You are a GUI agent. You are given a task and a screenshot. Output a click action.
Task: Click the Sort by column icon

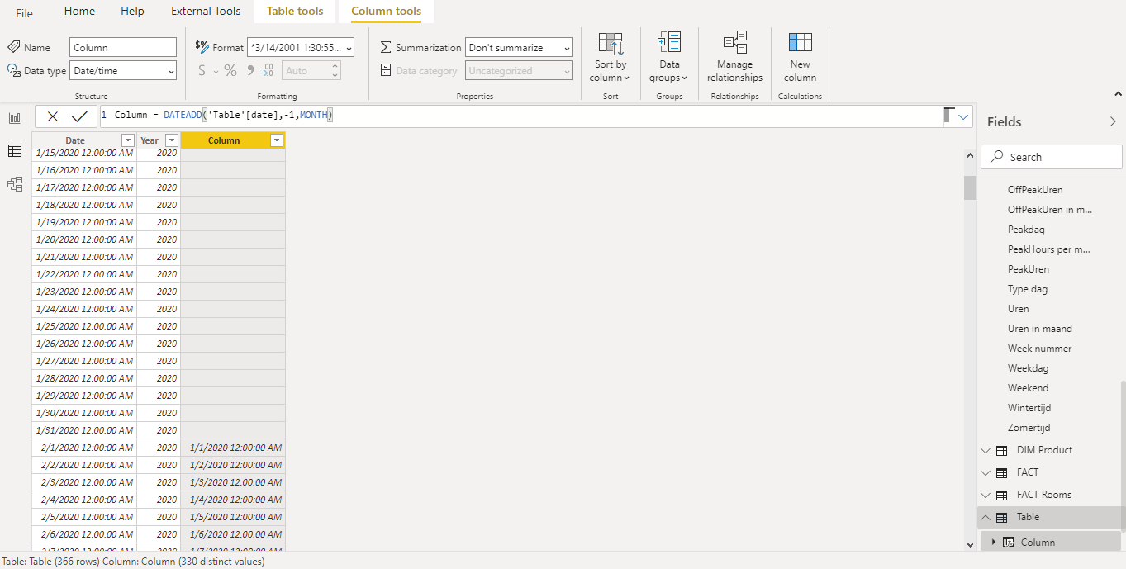tap(611, 44)
